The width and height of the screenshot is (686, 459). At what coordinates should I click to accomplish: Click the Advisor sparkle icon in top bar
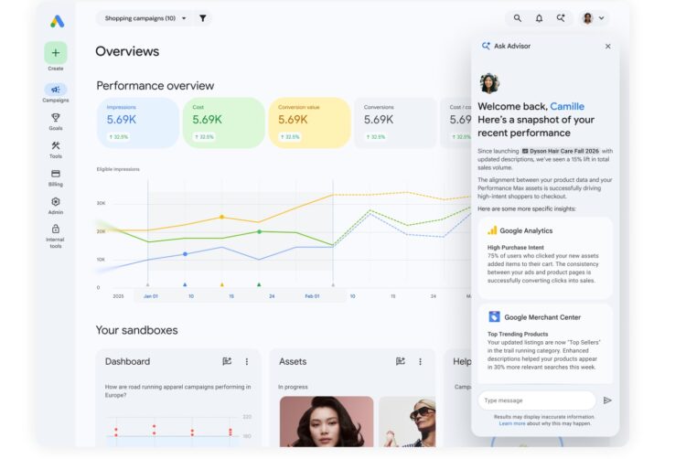tap(561, 18)
